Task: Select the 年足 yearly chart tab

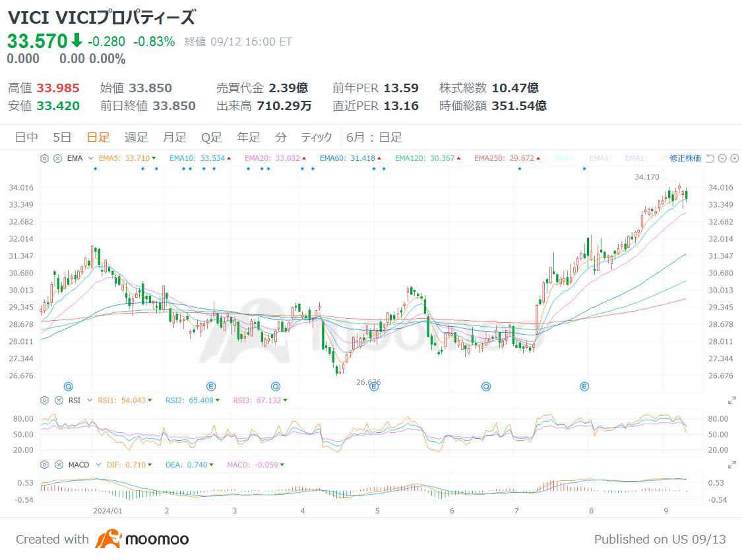Action: point(249,138)
